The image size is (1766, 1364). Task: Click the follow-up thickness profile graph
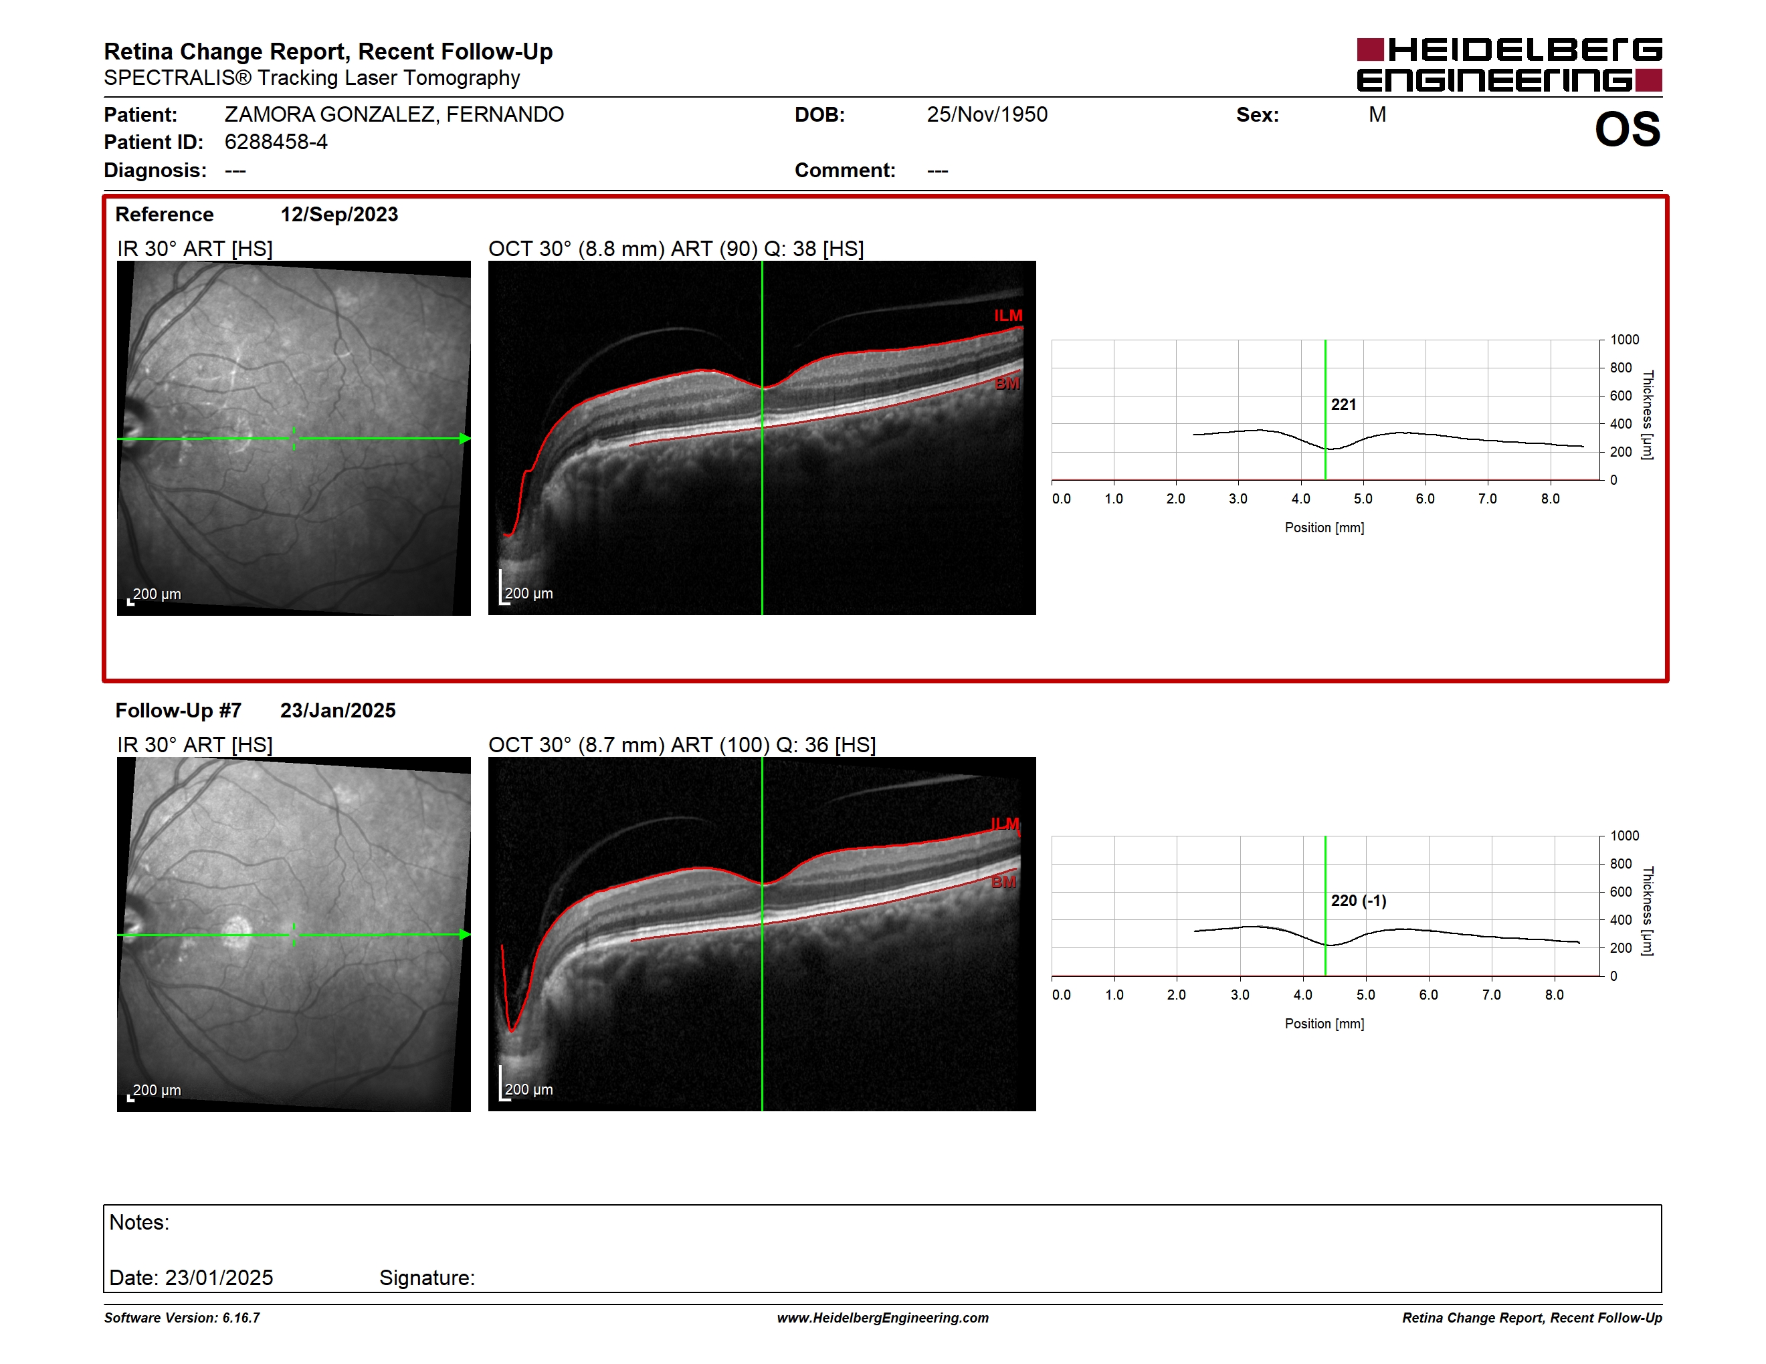pyautogui.click(x=1326, y=906)
